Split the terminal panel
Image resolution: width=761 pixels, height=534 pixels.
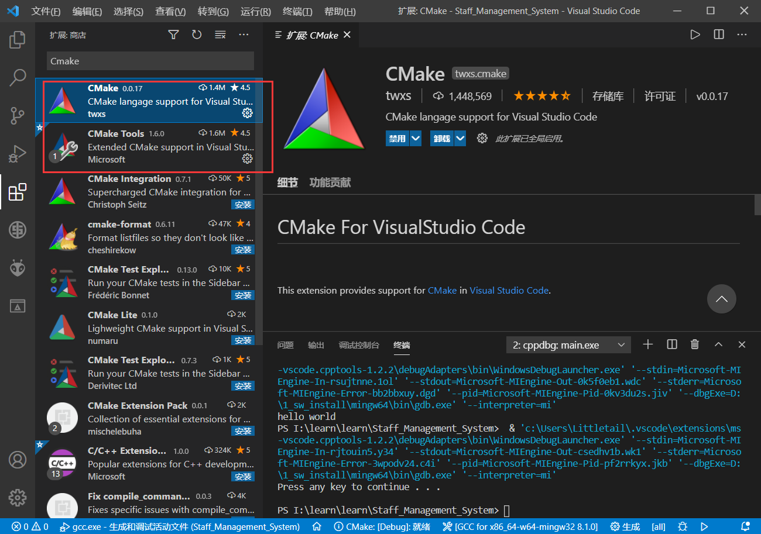pyautogui.click(x=672, y=344)
